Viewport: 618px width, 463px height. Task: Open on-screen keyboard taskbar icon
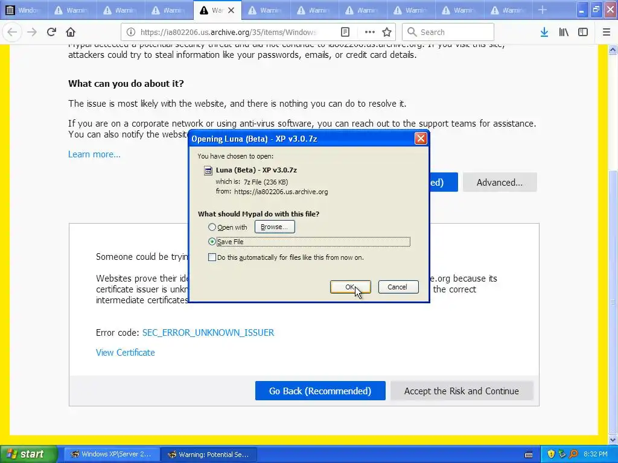pos(529,455)
